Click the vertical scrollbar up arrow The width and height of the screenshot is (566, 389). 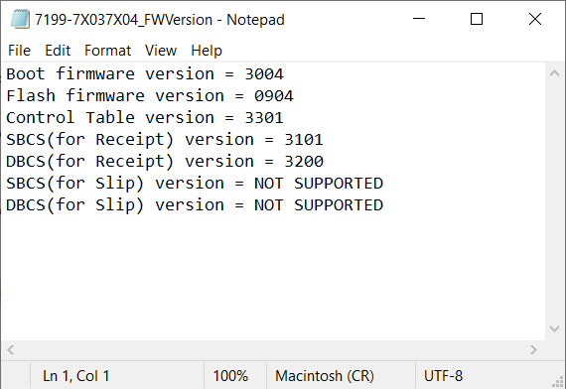pyautogui.click(x=554, y=73)
